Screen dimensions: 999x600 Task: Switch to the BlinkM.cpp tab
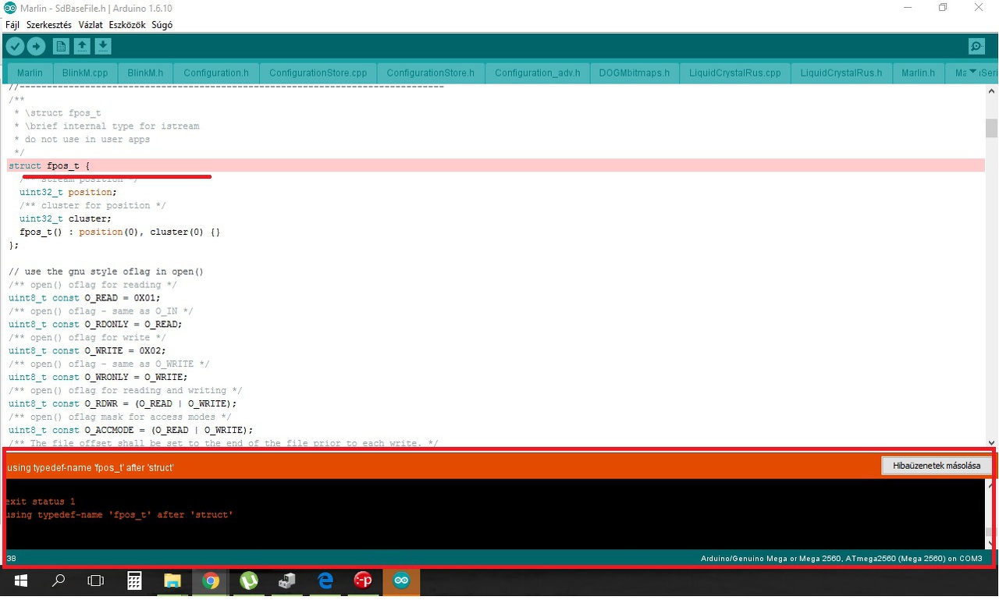coord(84,73)
